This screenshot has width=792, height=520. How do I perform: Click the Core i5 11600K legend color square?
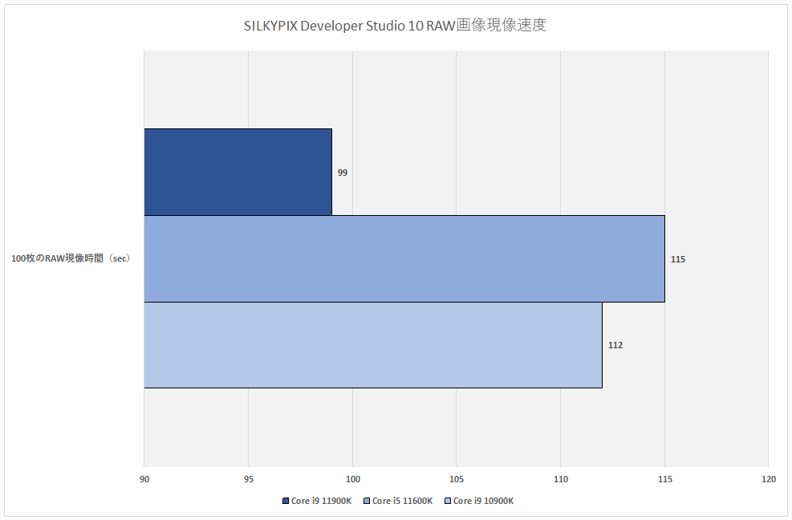[x=367, y=502]
